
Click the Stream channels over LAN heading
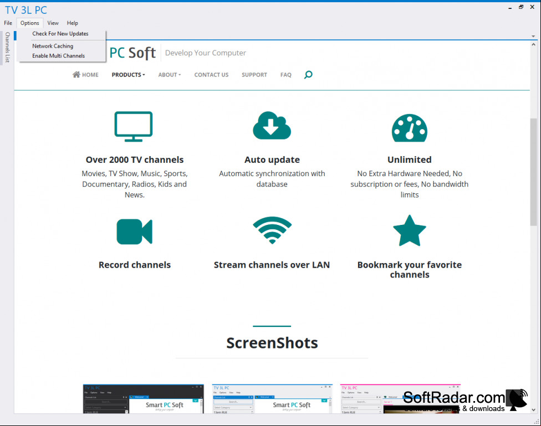pyautogui.click(x=272, y=265)
